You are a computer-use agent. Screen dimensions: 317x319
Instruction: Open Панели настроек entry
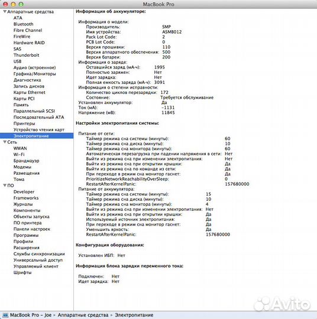tap(32, 229)
